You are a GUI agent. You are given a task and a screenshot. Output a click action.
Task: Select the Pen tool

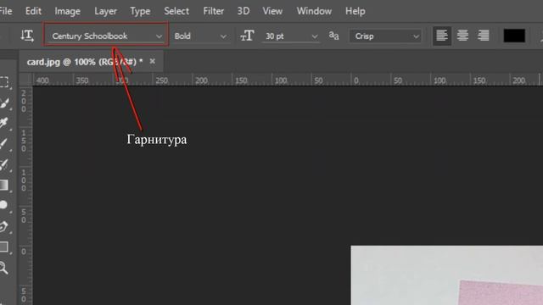click(3, 226)
